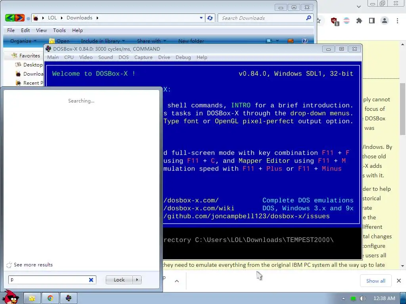Expand the Downloads breadcrumb arrow
This screenshot has width=406, height=304.
coord(98,18)
